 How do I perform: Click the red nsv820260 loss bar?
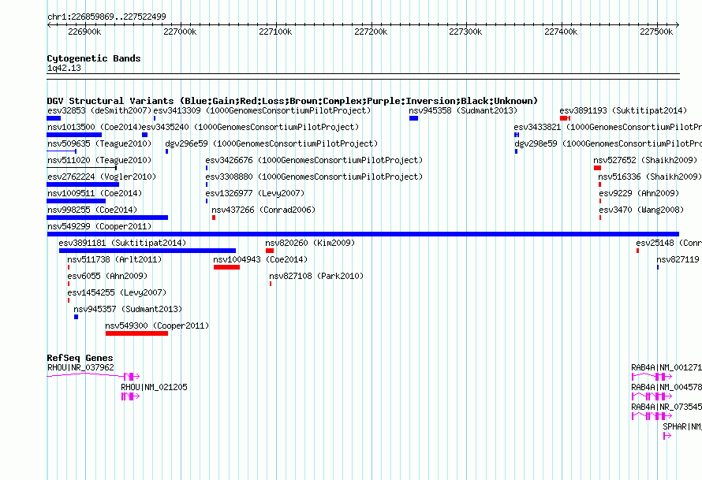[270, 251]
